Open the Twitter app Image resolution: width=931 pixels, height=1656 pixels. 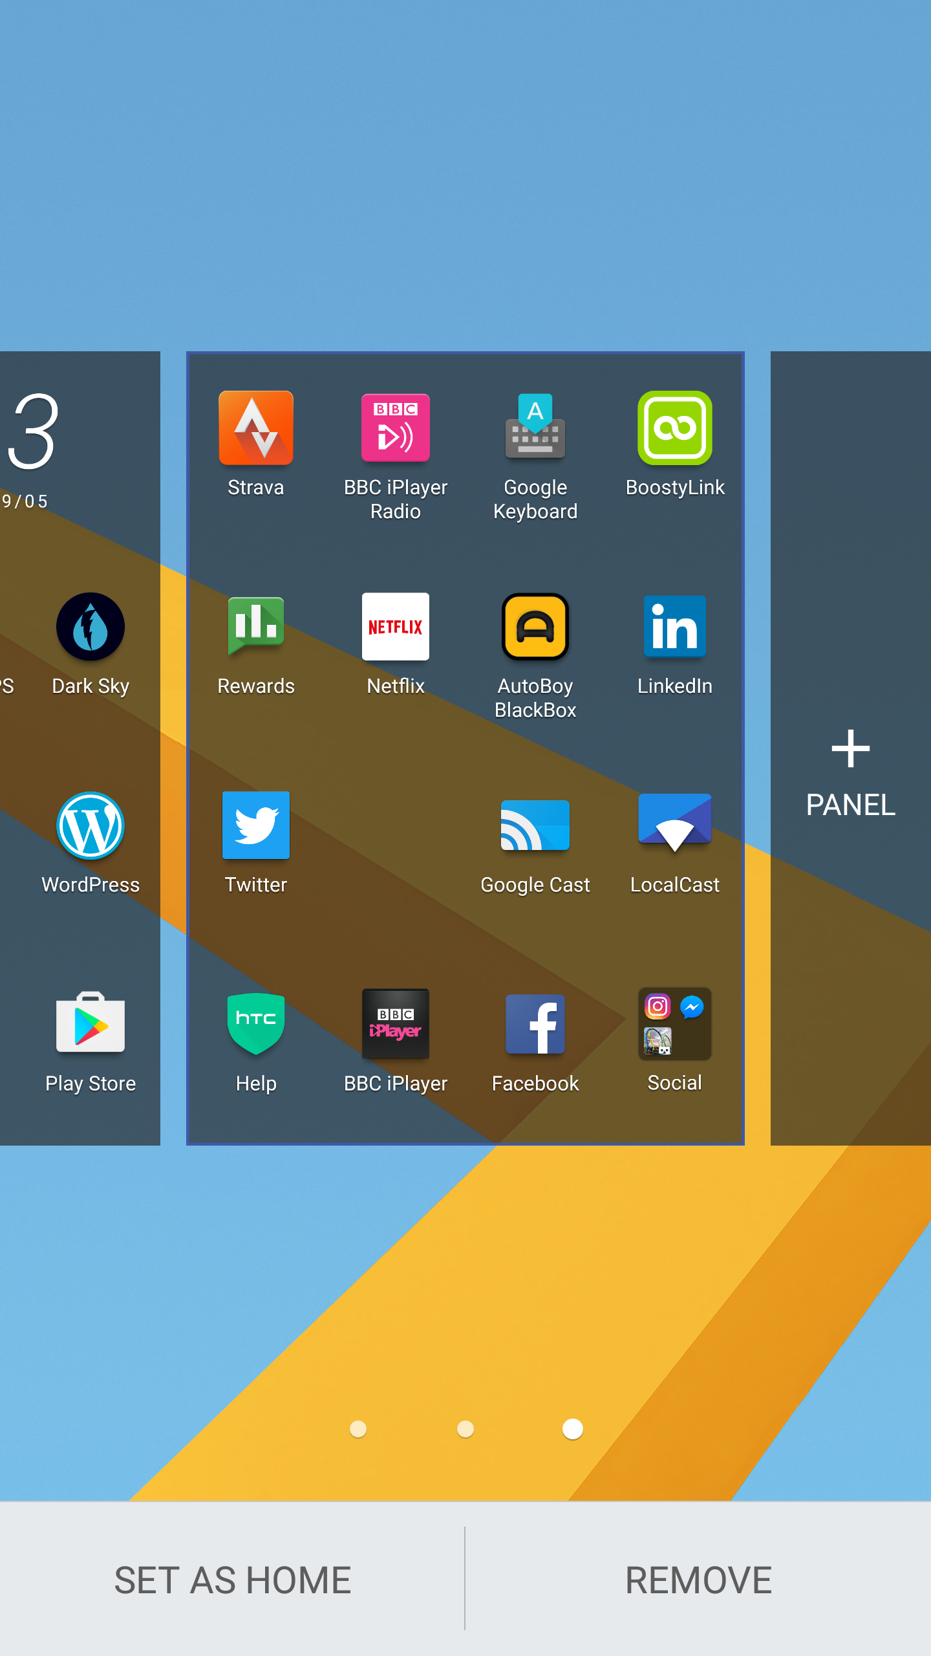256,825
